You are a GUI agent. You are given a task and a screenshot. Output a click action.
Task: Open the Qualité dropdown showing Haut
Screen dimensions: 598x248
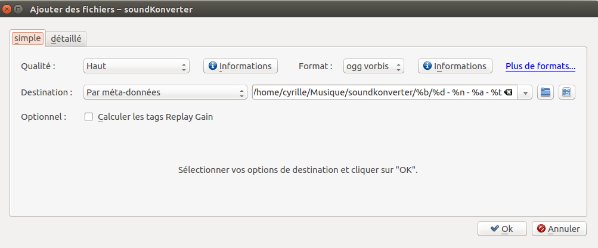point(136,66)
